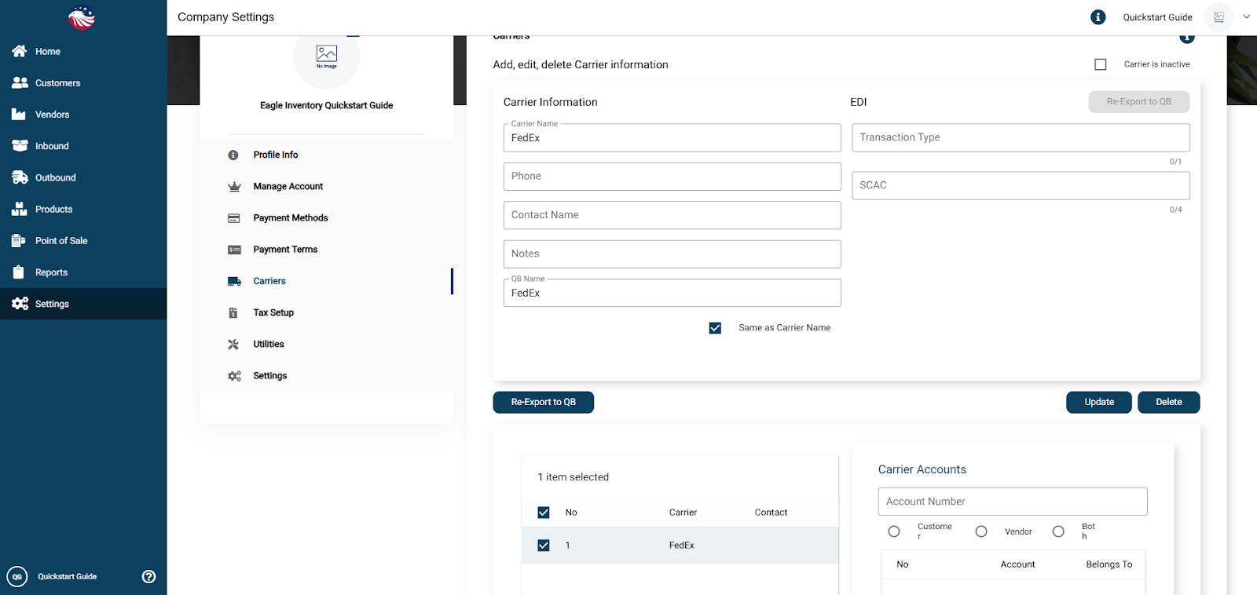Click the Account Number input field
Screen dimensions: 1257x595
(1012, 502)
